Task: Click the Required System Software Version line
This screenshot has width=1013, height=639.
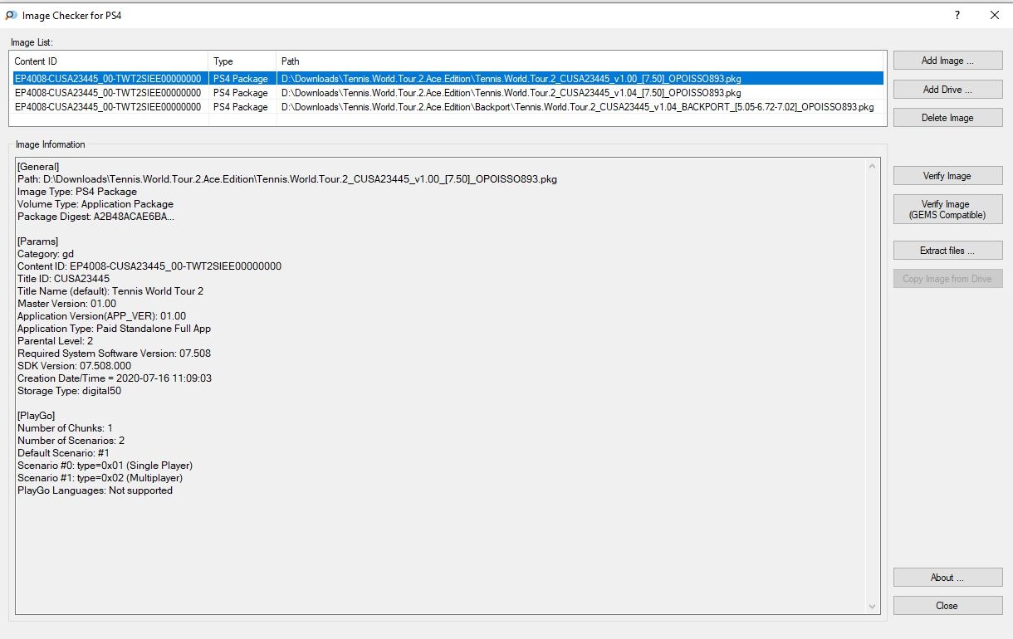Action: [114, 354]
